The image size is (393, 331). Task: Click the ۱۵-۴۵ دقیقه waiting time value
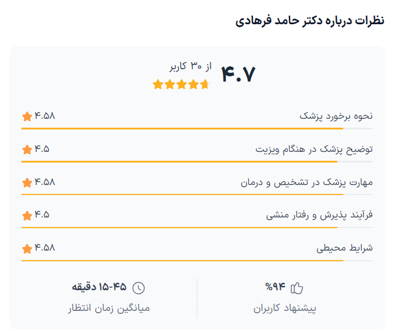pos(99,288)
